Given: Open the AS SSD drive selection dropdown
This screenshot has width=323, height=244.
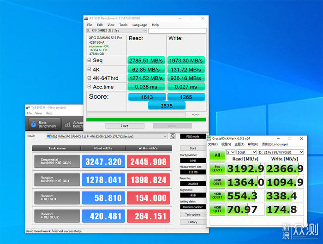Looking at the screenshot, I should coord(116,30).
